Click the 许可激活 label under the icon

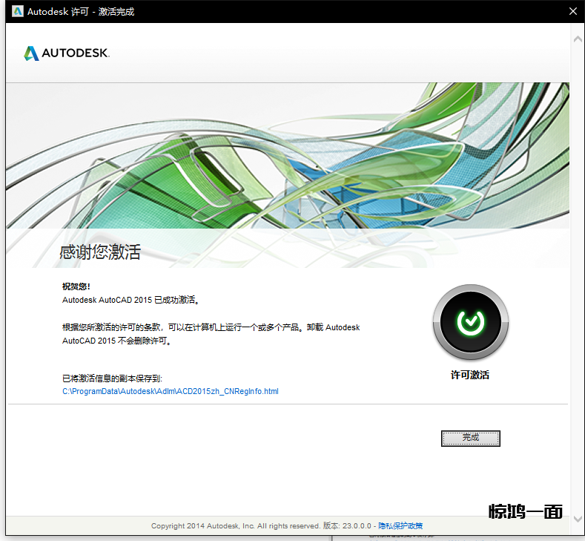tap(470, 375)
